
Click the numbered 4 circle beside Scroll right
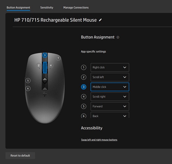pos(84,97)
